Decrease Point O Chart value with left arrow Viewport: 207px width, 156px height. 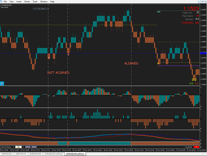(x=14, y=147)
